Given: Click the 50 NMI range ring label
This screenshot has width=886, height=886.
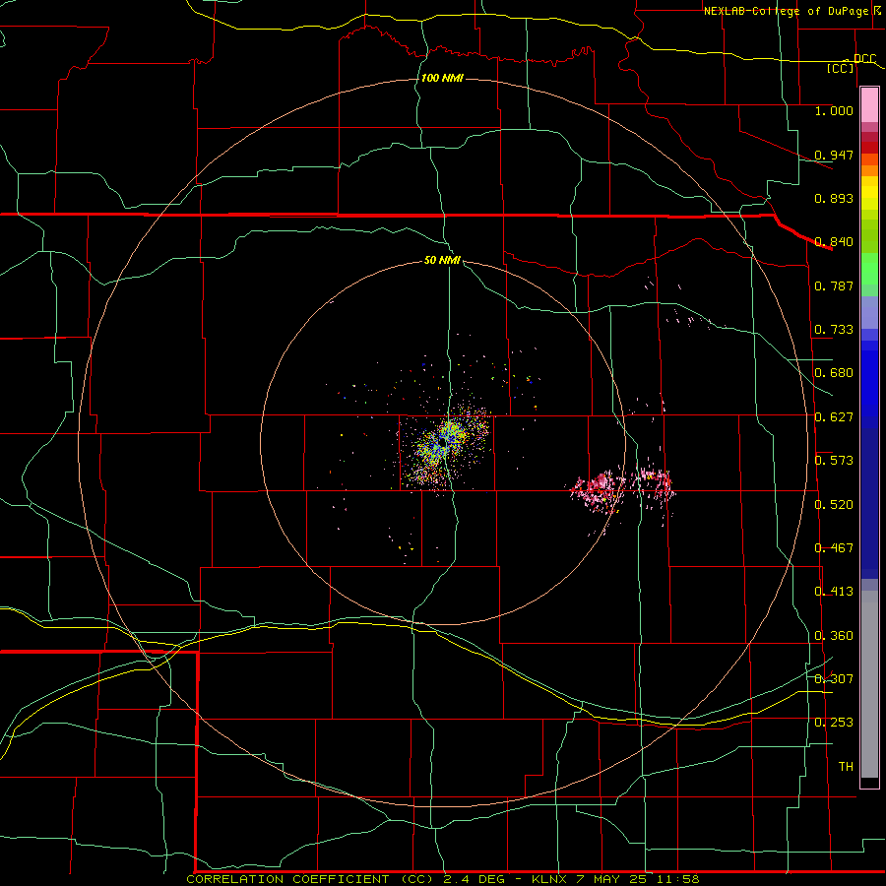Looking at the screenshot, I should (x=442, y=260).
